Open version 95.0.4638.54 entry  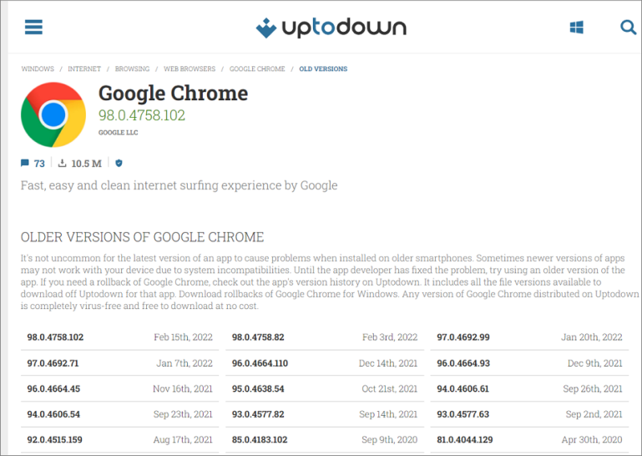[258, 388]
